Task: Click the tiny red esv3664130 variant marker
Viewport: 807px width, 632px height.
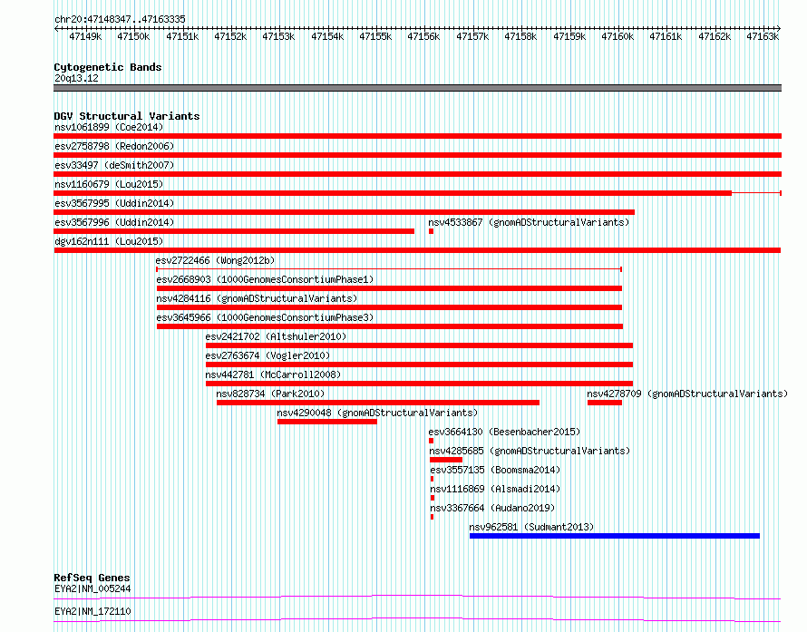Action: [432, 441]
